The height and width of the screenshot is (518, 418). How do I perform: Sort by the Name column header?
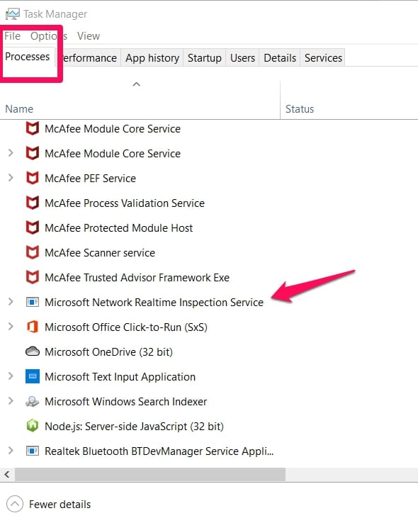pos(140,100)
